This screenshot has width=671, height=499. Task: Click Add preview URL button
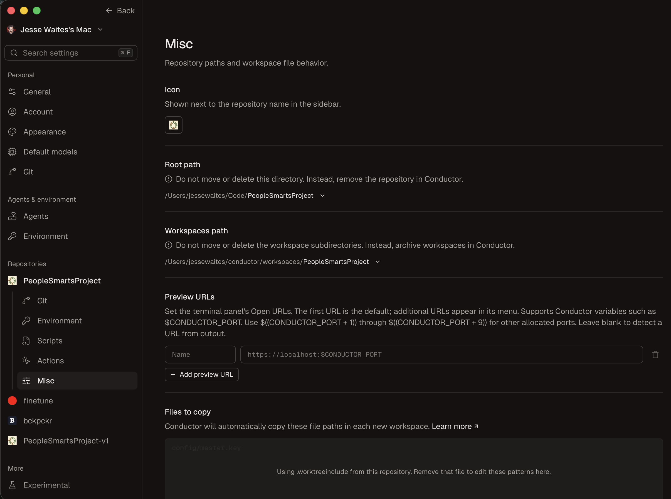coord(201,375)
